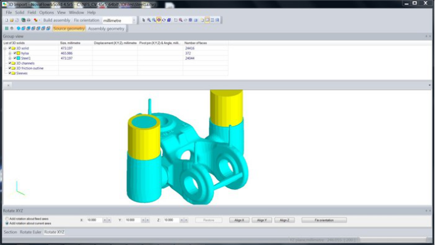Click the Align Z button

pos(284,220)
